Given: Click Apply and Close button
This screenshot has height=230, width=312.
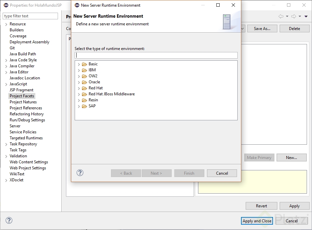Looking at the screenshot, I should [257, 221].
